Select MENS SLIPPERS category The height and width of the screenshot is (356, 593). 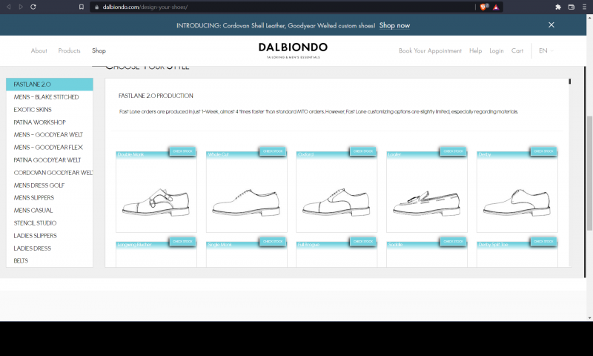point(50,198)
